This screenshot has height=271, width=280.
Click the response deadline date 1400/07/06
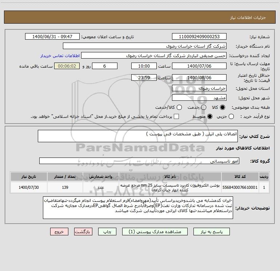point(199,66)
